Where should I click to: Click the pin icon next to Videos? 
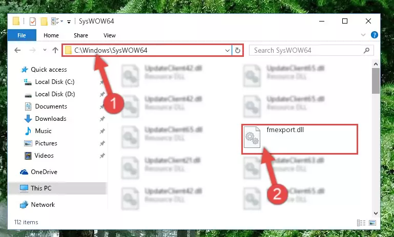(102, 156)
